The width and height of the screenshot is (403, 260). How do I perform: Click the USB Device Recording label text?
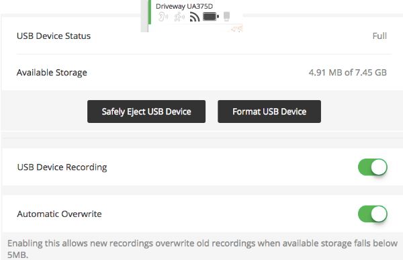click(x=62, y=167)
